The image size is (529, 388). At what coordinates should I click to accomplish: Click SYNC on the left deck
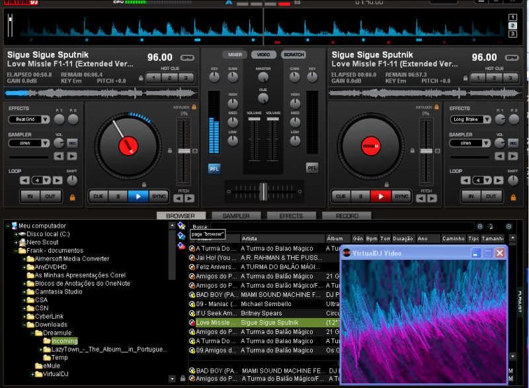click(x=159, y=197)
